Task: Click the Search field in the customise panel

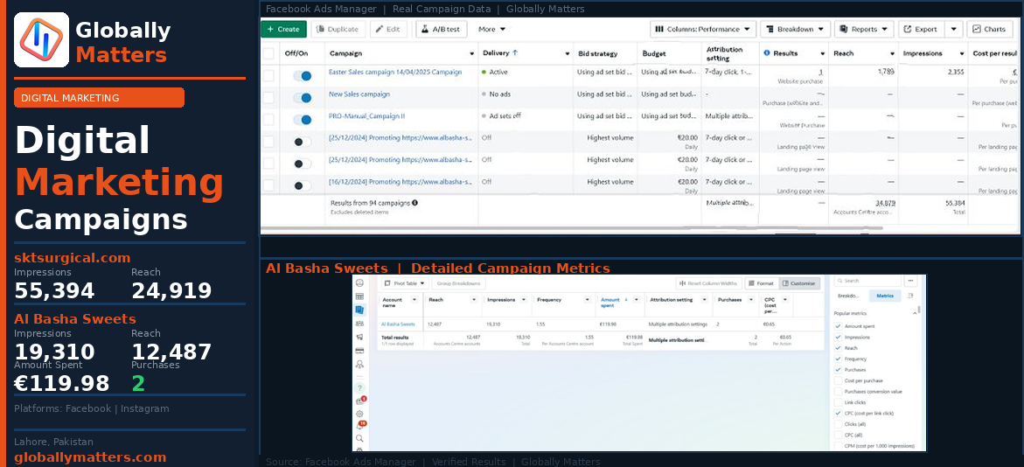Action: point(867,281)
